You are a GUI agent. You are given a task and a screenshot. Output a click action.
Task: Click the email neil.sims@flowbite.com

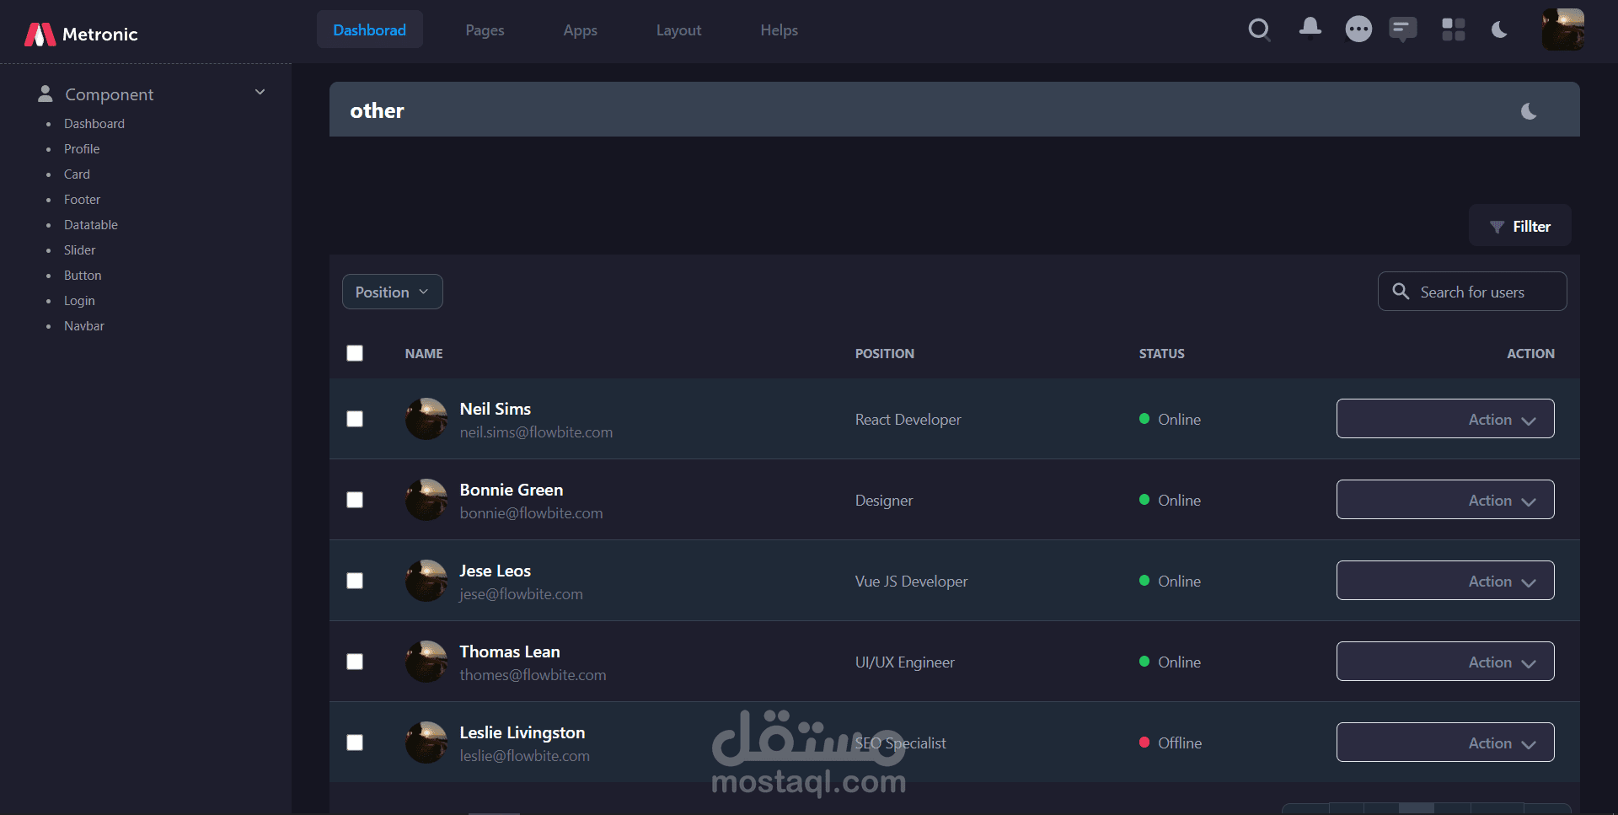[x=536, y=432]
